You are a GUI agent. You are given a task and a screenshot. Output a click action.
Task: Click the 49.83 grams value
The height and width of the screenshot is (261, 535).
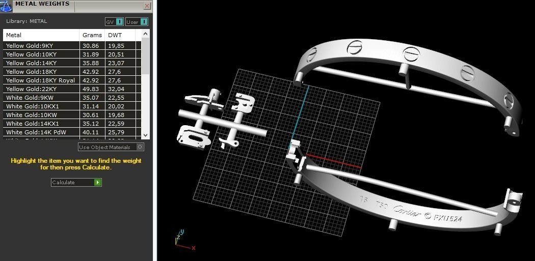click(x=90, y=89)
